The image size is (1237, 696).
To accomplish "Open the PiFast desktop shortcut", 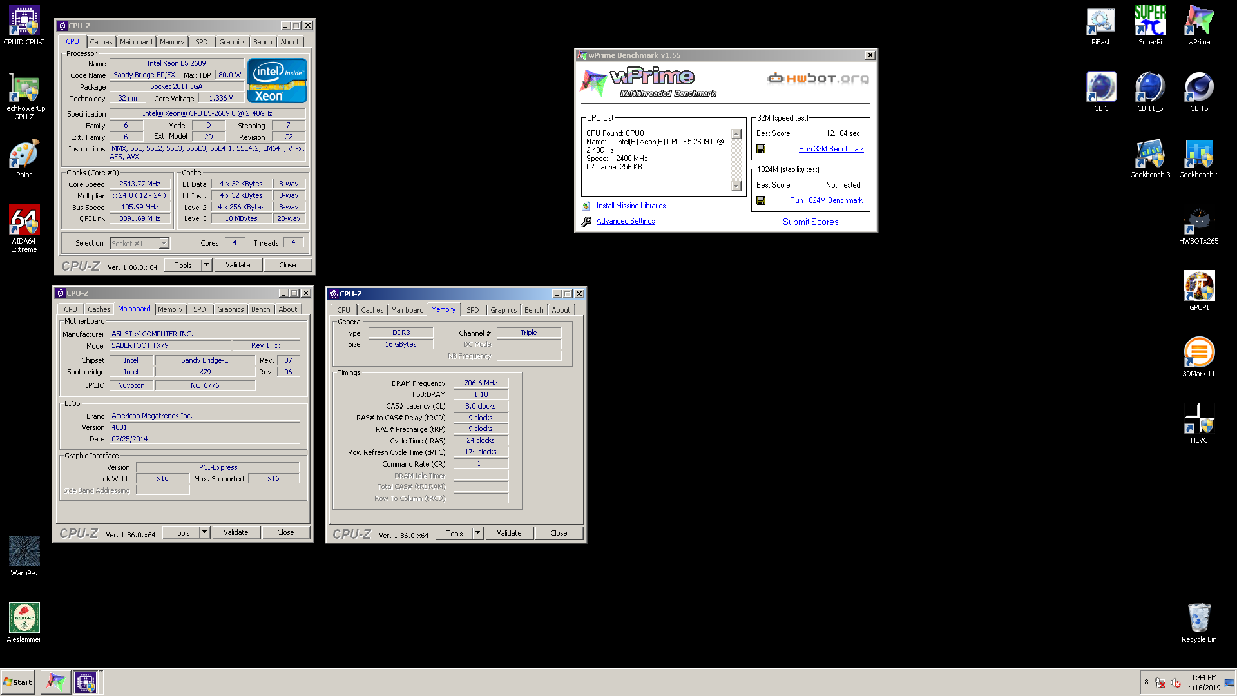I will point(1100,26).
